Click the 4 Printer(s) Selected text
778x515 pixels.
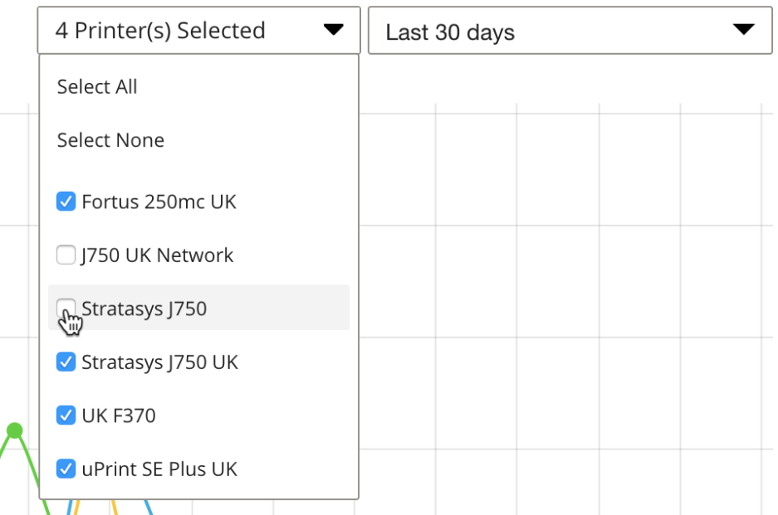point(160,31)
